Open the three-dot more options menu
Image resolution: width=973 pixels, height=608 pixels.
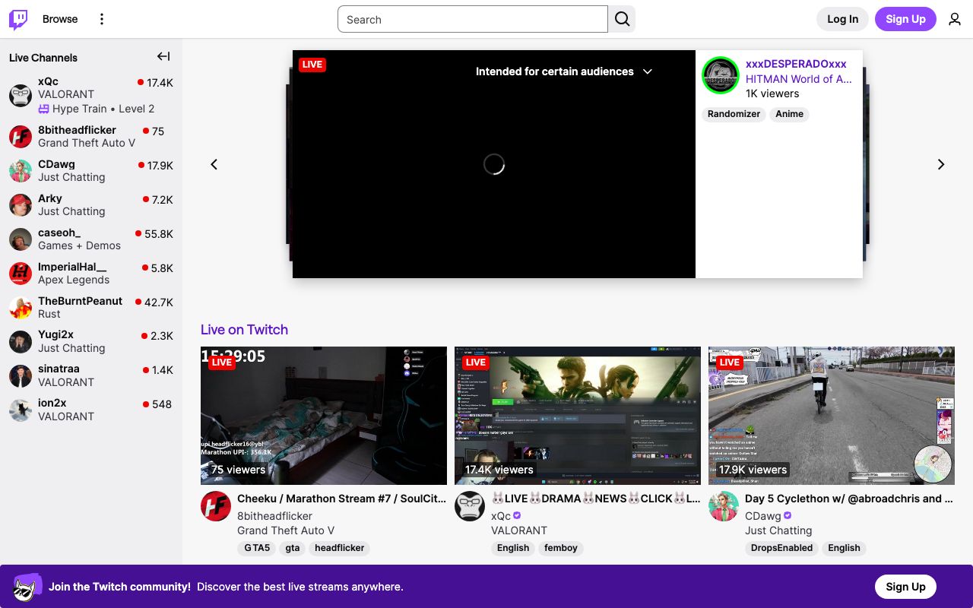click(x=102, y=19)
